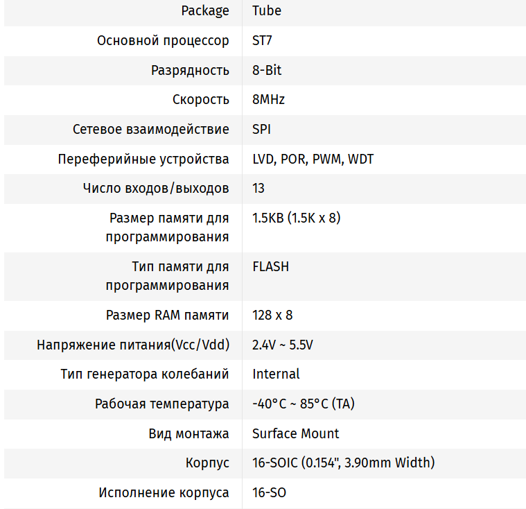Select the "Tube" package value
Image resolution: width=526 pixels, height=509 pixels.
(267, 10)
